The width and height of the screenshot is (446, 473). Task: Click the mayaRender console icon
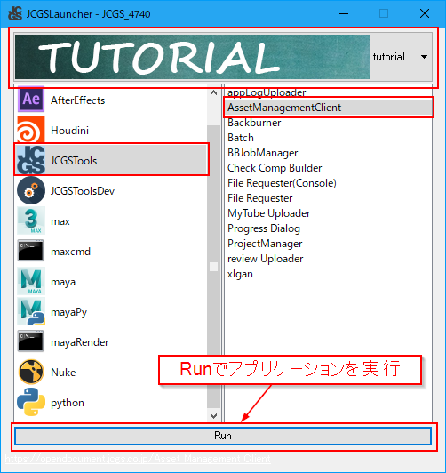(31, 341)
